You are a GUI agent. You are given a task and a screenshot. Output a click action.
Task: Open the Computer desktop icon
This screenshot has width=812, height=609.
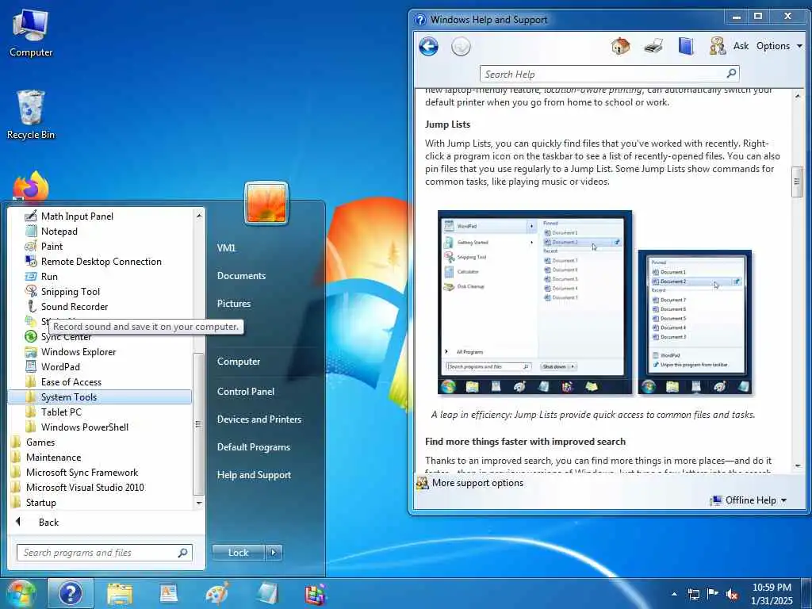(x=31, y=33)
